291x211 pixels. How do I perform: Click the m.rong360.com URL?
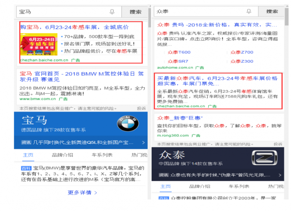click(173, 135)
